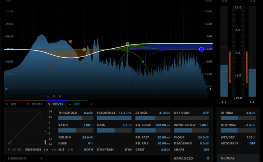Screen dimensions: 263x162
Task: Toggle DRY GAIN off value
Action: click(206, 113)
